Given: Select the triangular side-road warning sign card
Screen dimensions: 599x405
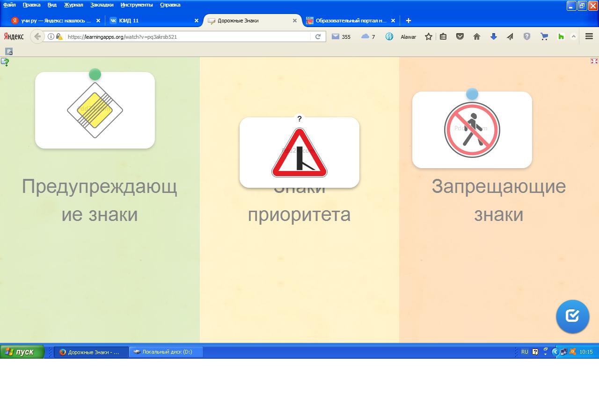Looking at the screenshot, I should coord(299,152).
